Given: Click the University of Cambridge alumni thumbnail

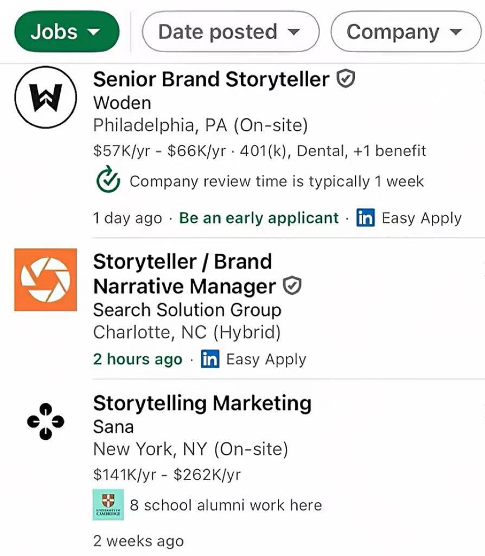Looking at the screenshot, I should coord(108,505).
